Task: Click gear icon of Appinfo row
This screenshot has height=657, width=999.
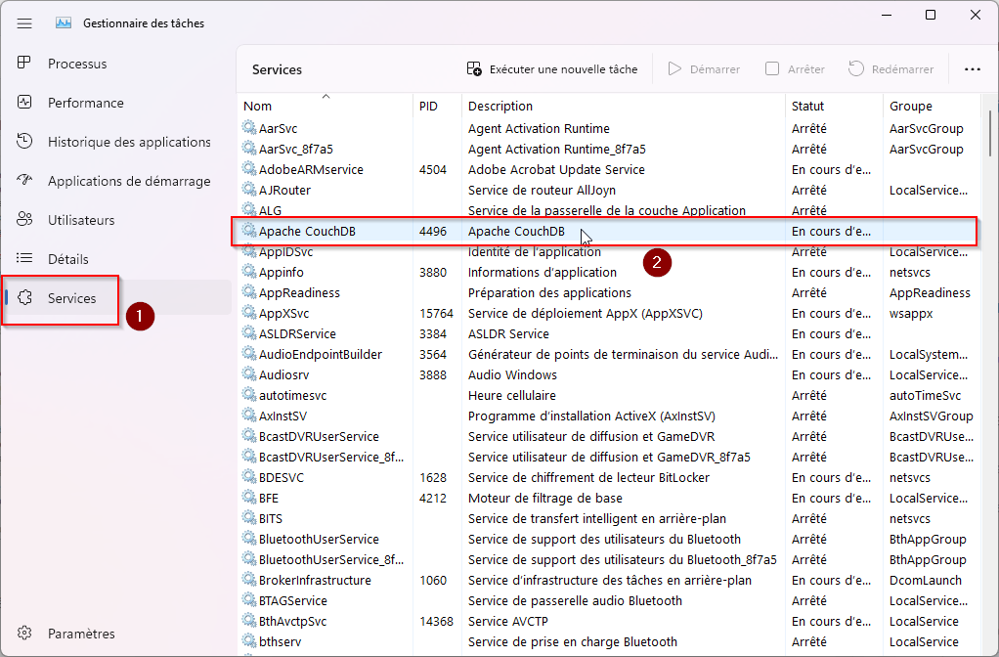Action: 248,272
